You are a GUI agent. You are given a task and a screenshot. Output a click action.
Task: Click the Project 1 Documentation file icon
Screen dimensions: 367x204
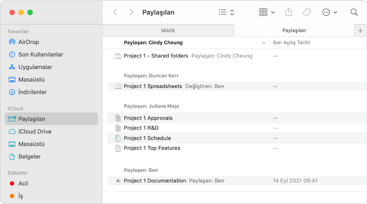pos(118,181)
